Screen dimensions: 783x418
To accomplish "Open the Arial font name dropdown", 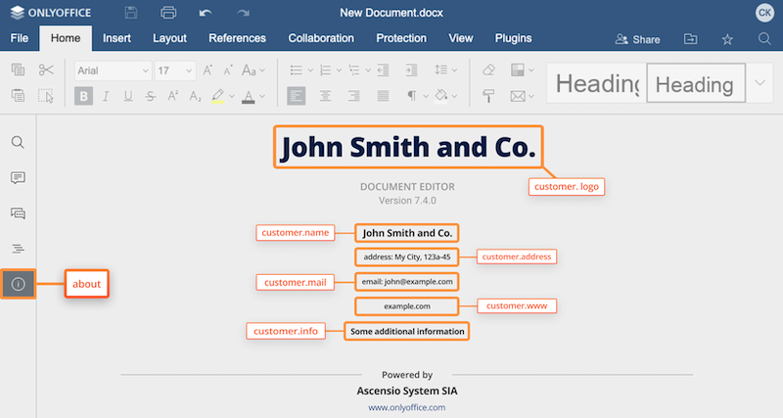I will (x=113, y=70).
